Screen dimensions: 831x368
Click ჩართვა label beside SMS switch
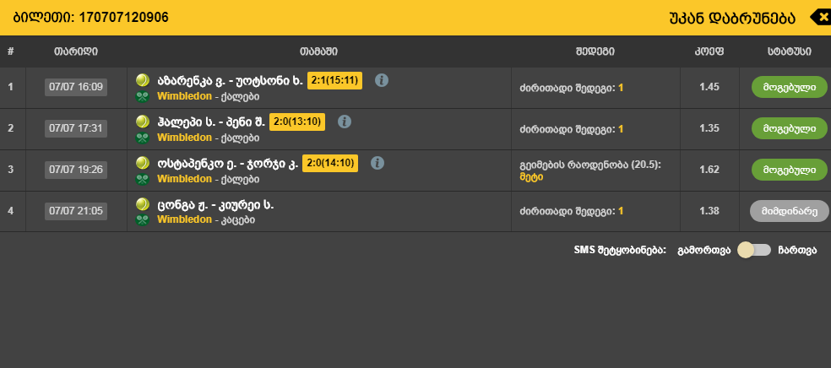pos(797,251)
